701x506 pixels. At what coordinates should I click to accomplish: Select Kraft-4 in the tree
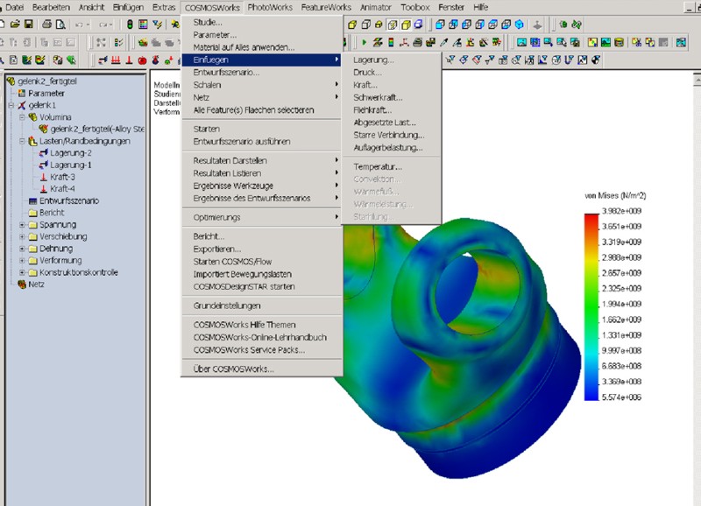coord(62,189)
